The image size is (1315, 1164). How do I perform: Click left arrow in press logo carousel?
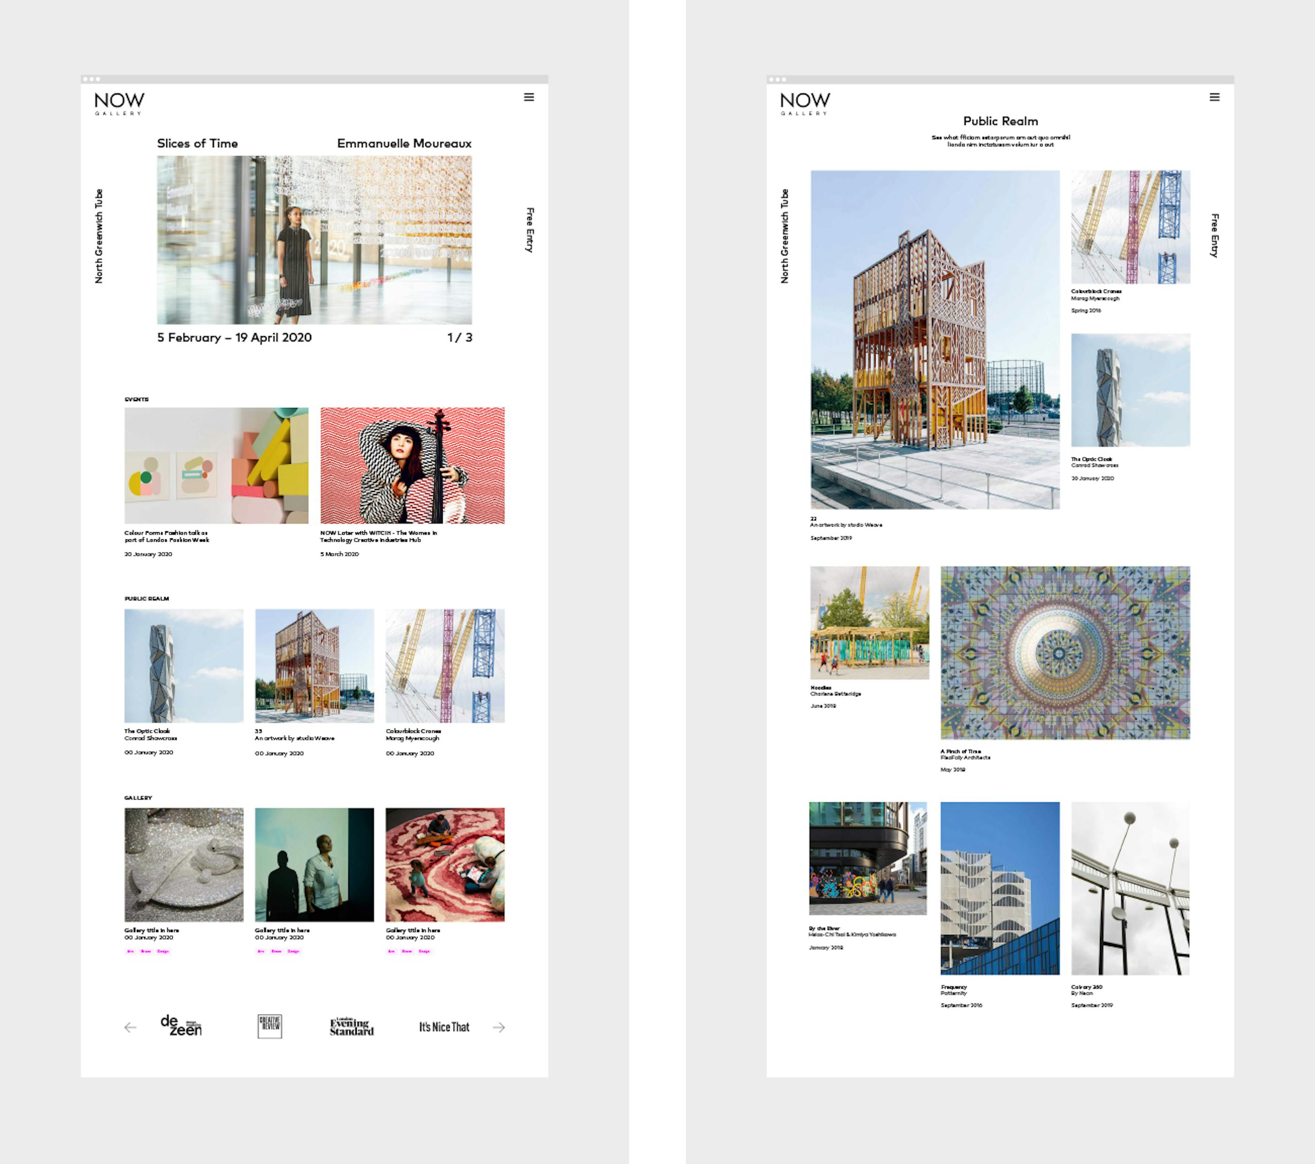tap(130, 1027)
